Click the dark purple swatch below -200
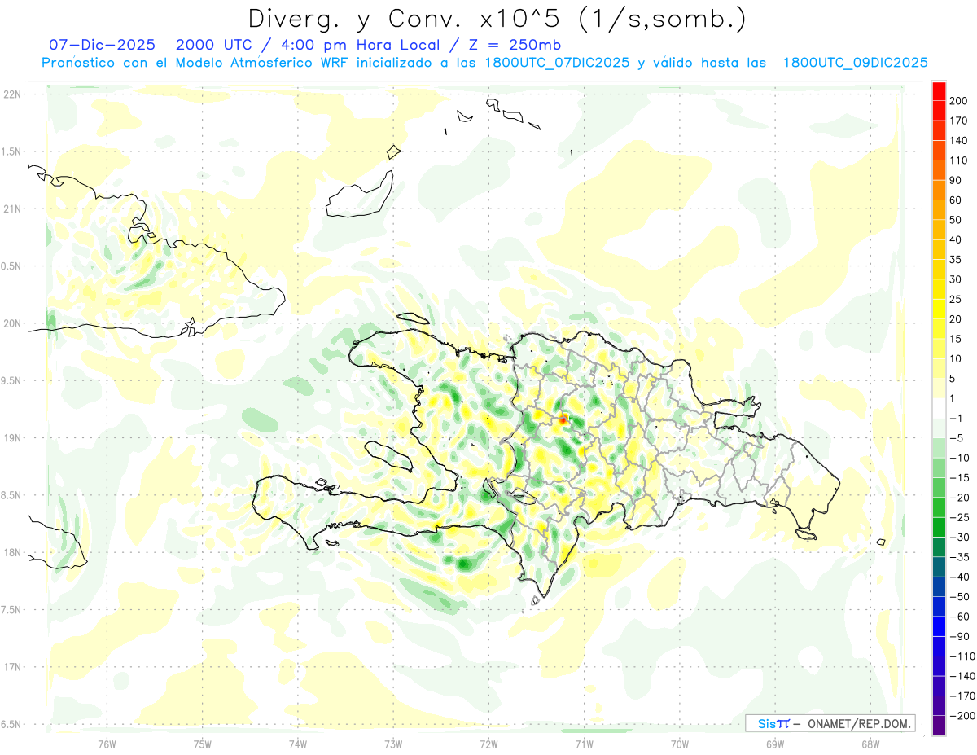The image size is (977, 755). click(939, 726)
